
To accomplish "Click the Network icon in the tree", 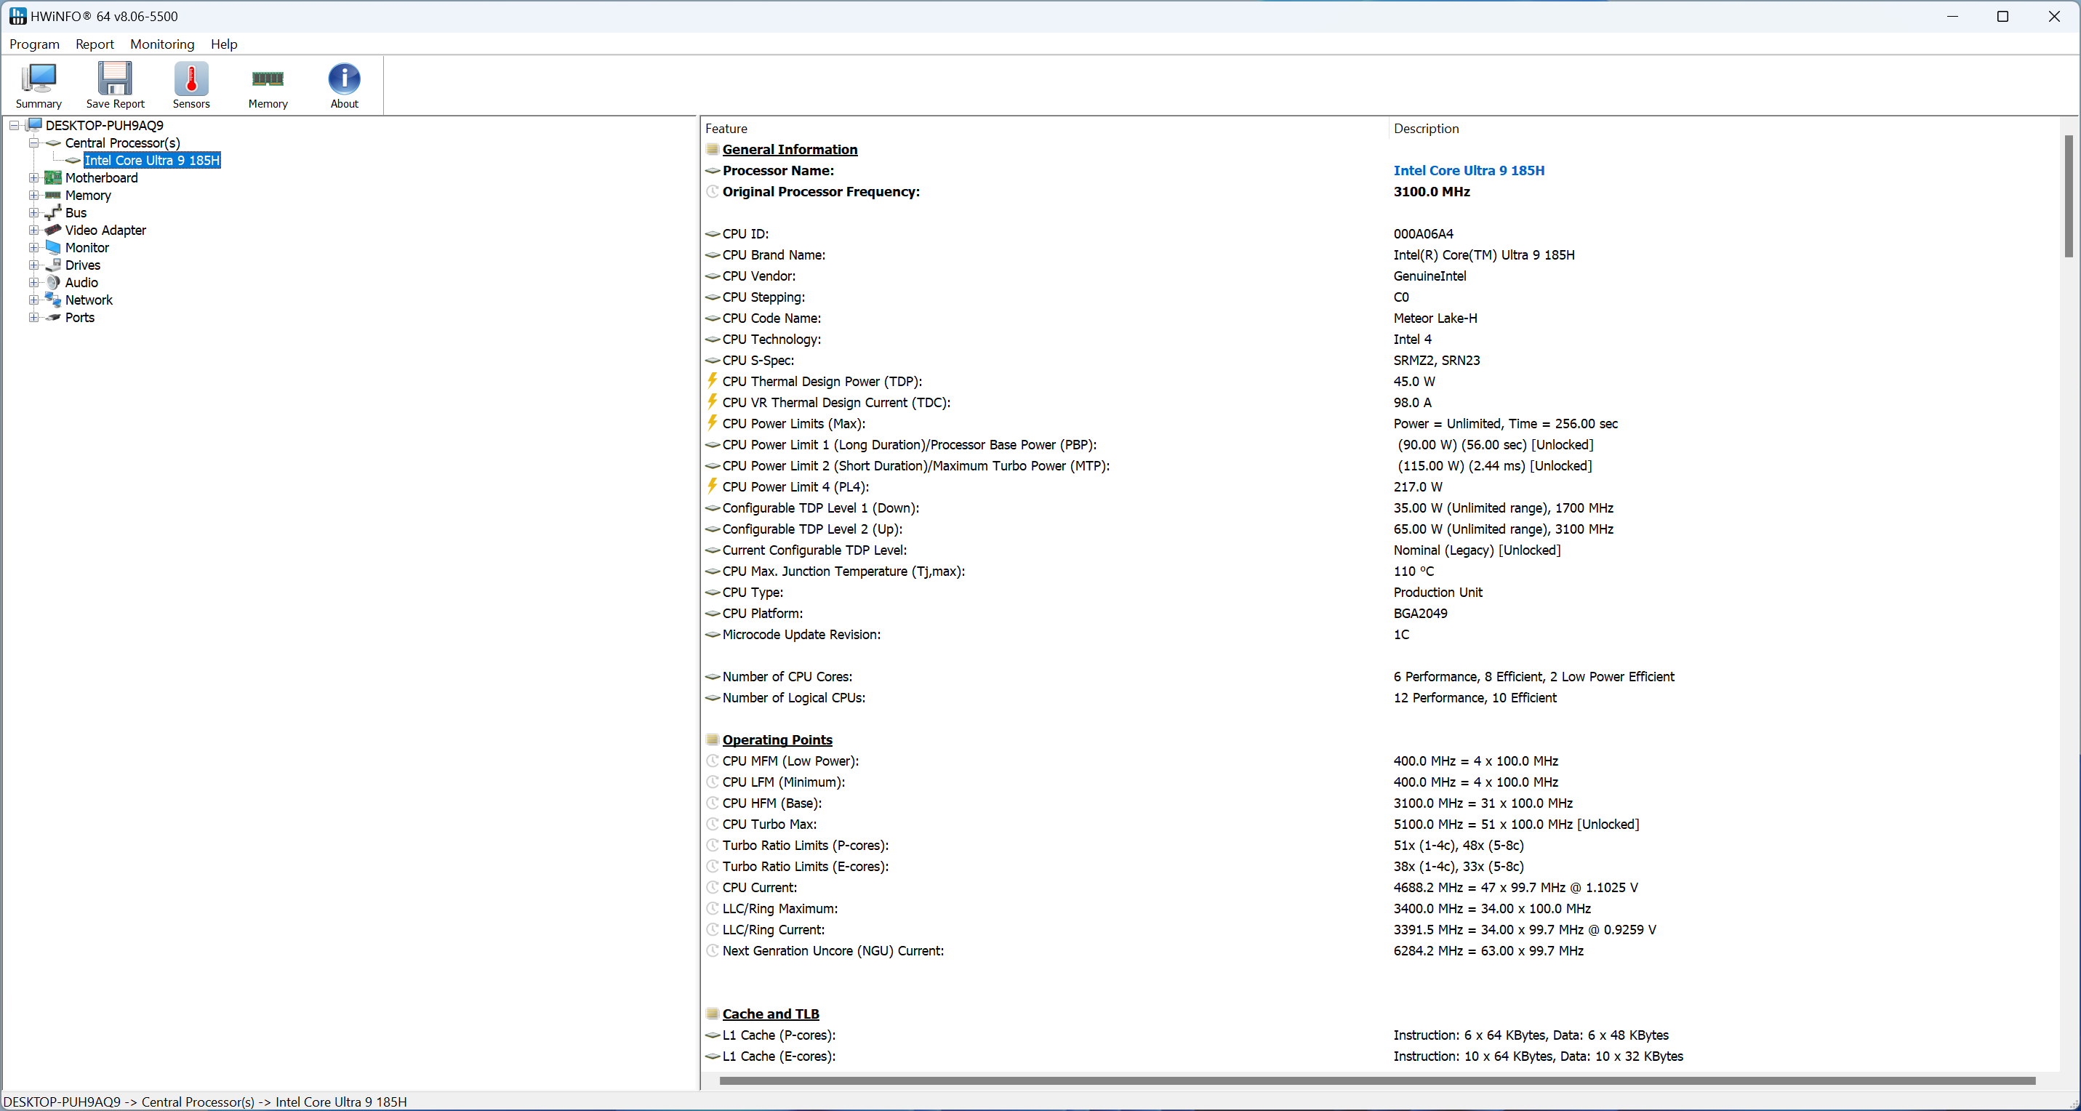I will [53, 300].
